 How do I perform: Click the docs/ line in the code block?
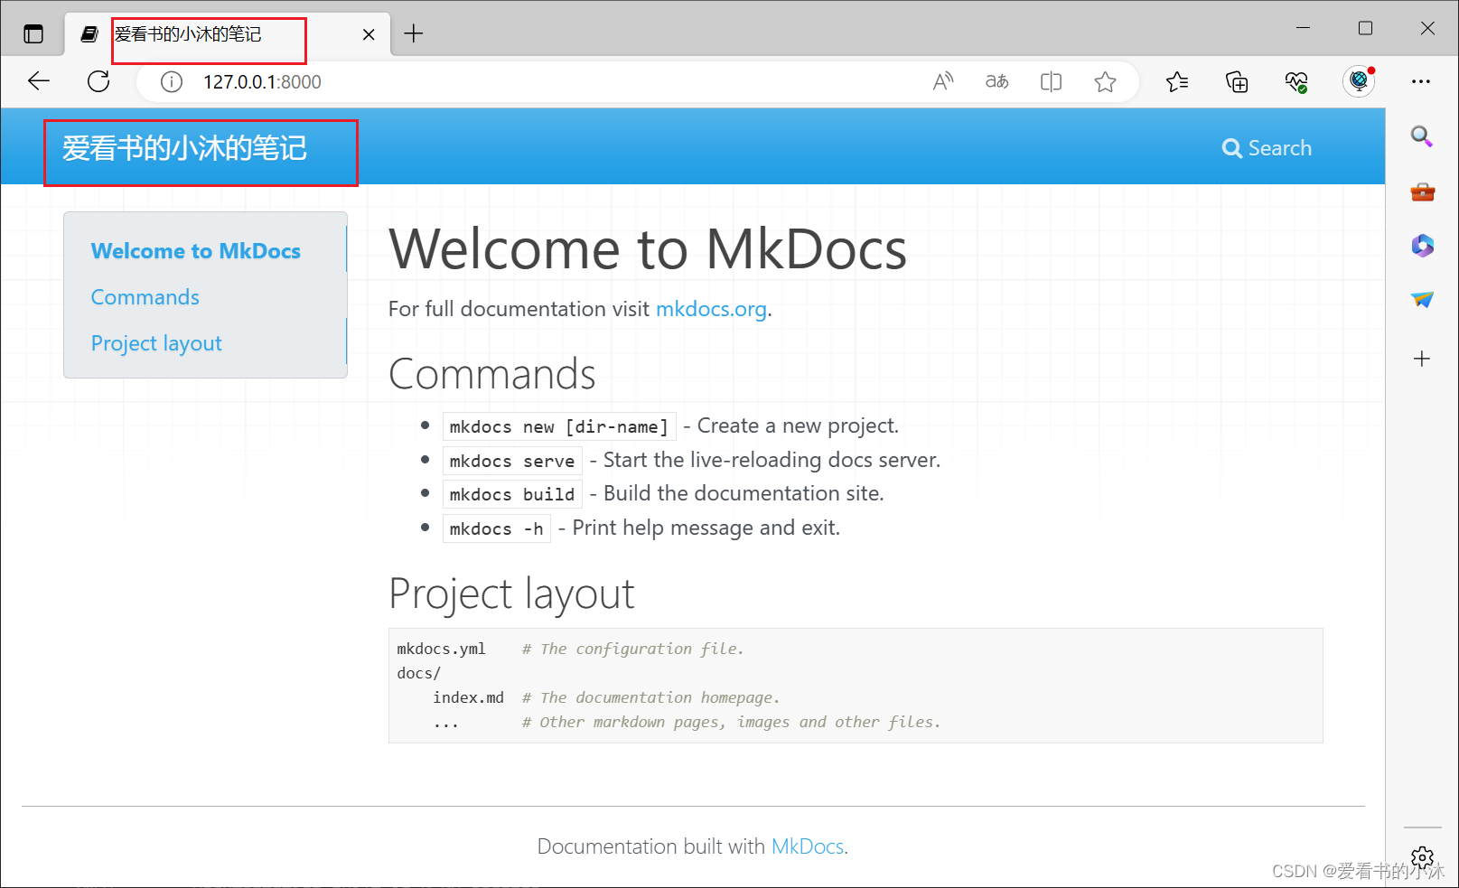418,673
